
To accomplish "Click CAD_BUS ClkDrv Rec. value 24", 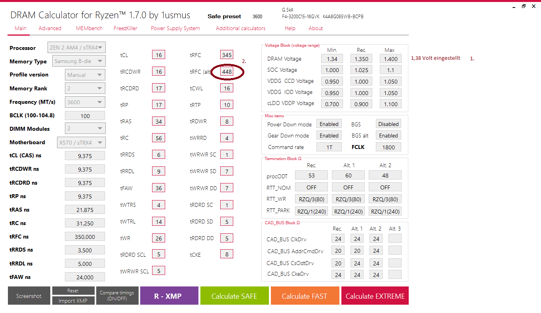I will 338,239.
